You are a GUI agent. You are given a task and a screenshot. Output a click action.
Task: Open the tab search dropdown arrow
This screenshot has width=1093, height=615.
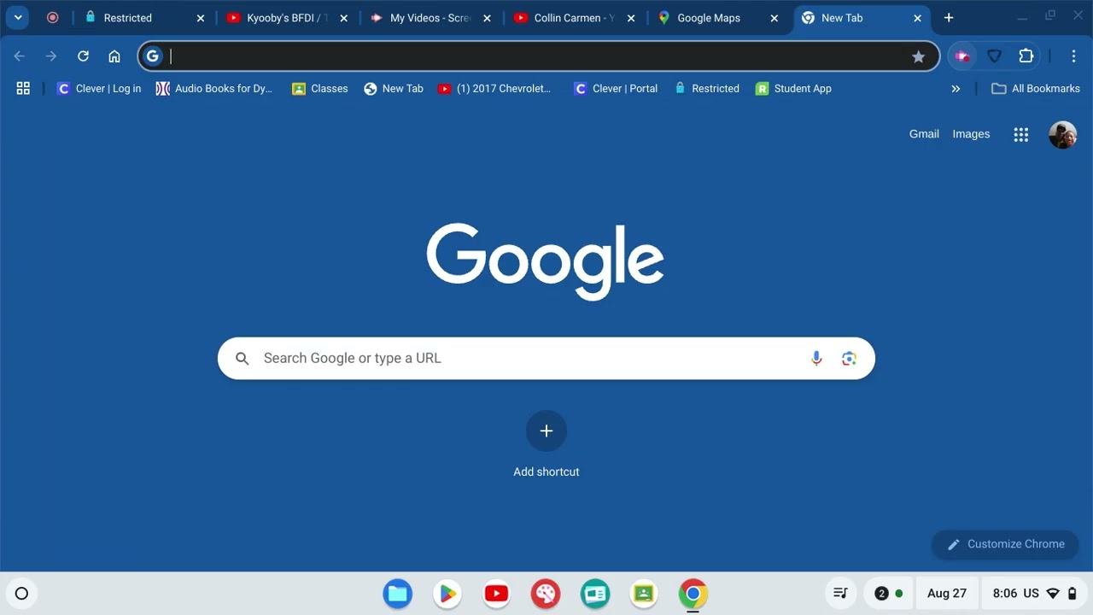18,17
